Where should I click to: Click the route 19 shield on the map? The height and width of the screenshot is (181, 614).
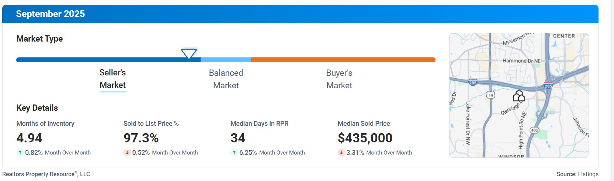pyautogui.click(x=490, y=95)
